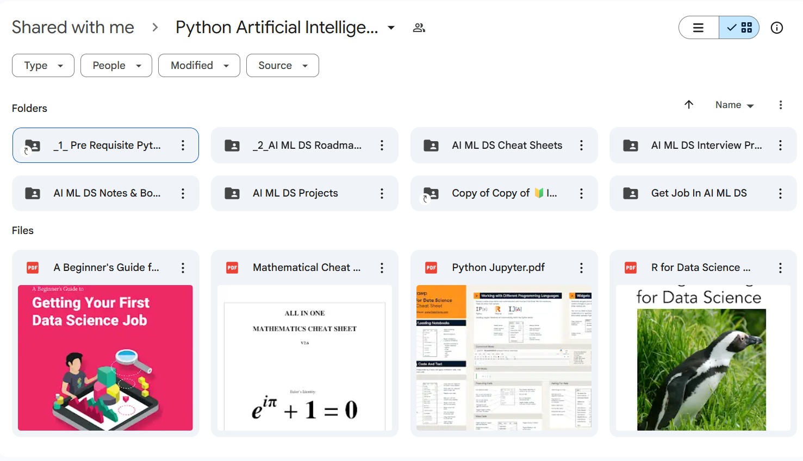Open the Name sort field dropdown
Image resolution: width=803 pixels, height=461 pixels.
coord(734,105)
